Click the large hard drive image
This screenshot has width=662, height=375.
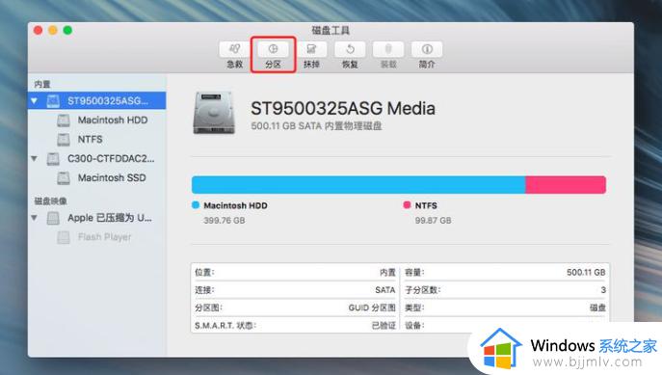214,113
